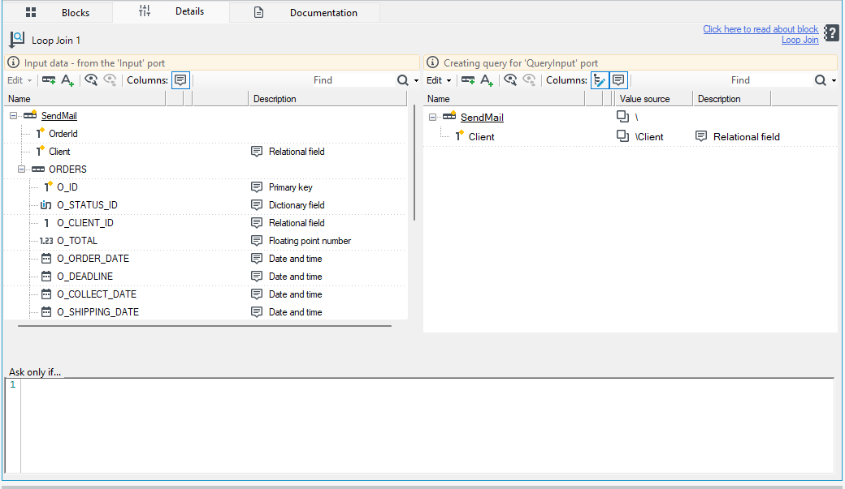Click the SendMail link in QueryInput tree

point(482,118)
